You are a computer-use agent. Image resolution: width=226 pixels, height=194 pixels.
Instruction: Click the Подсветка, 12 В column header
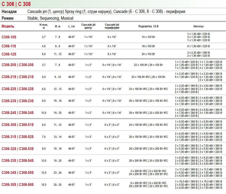148,26
